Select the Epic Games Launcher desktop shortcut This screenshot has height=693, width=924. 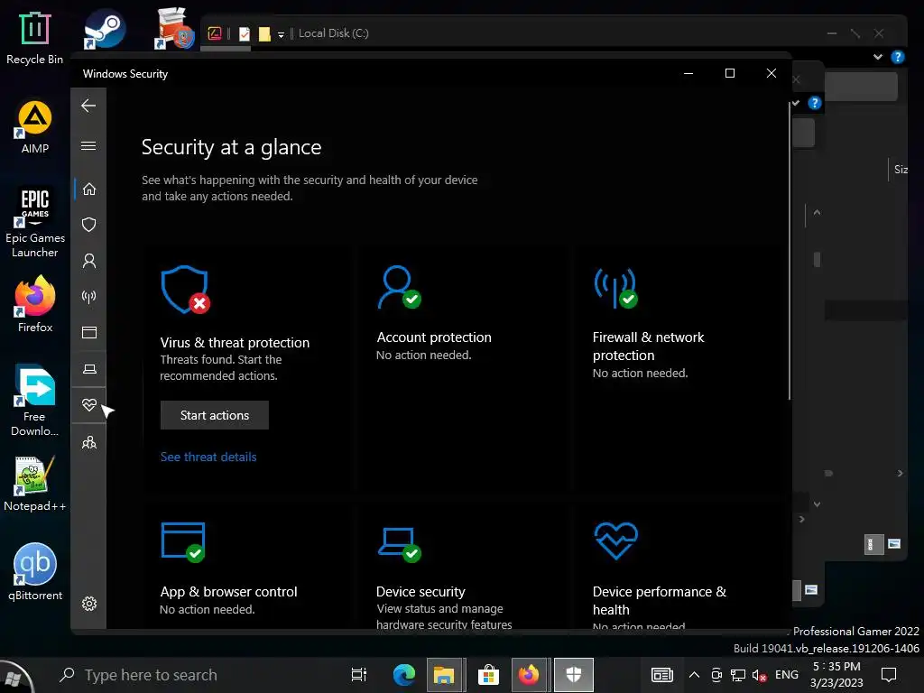35,223
